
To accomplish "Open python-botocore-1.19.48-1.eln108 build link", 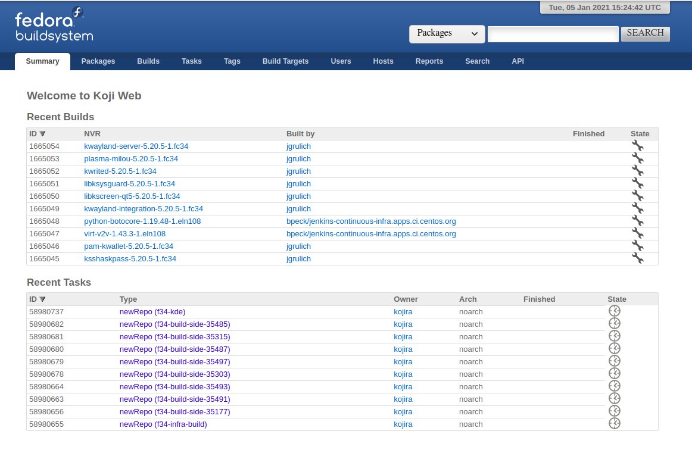I will pyautogui.click(x=142, y=221).
